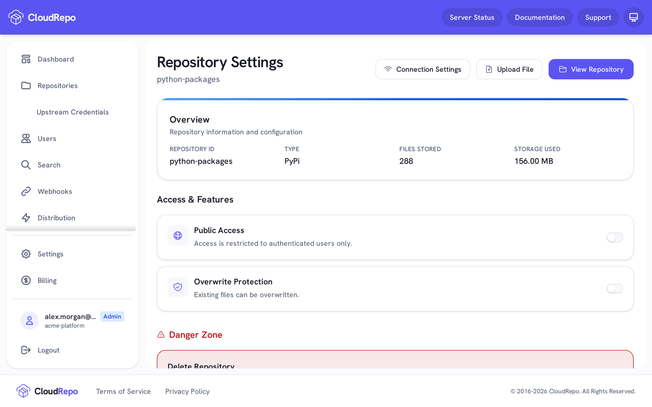Click the Settings gear icon in the sidebar
The width and height of the screenshot is (652, 407).
point(26,254)
